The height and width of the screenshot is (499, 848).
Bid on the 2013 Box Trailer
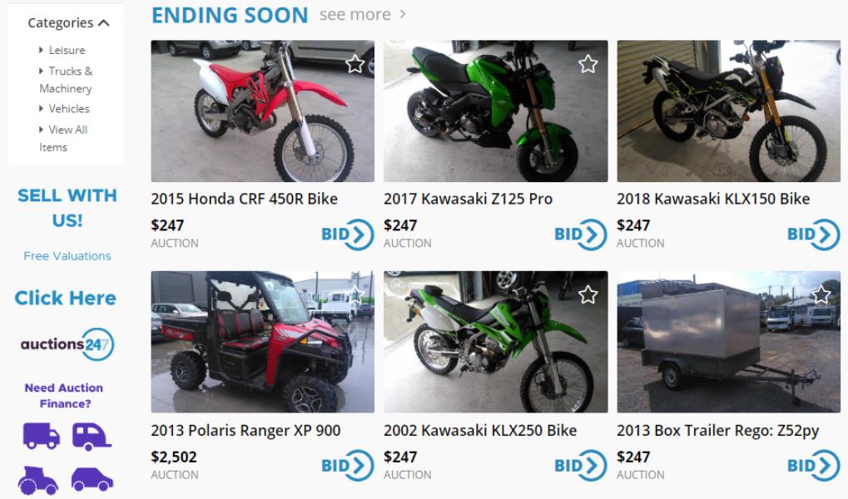(x=813, y=466)
